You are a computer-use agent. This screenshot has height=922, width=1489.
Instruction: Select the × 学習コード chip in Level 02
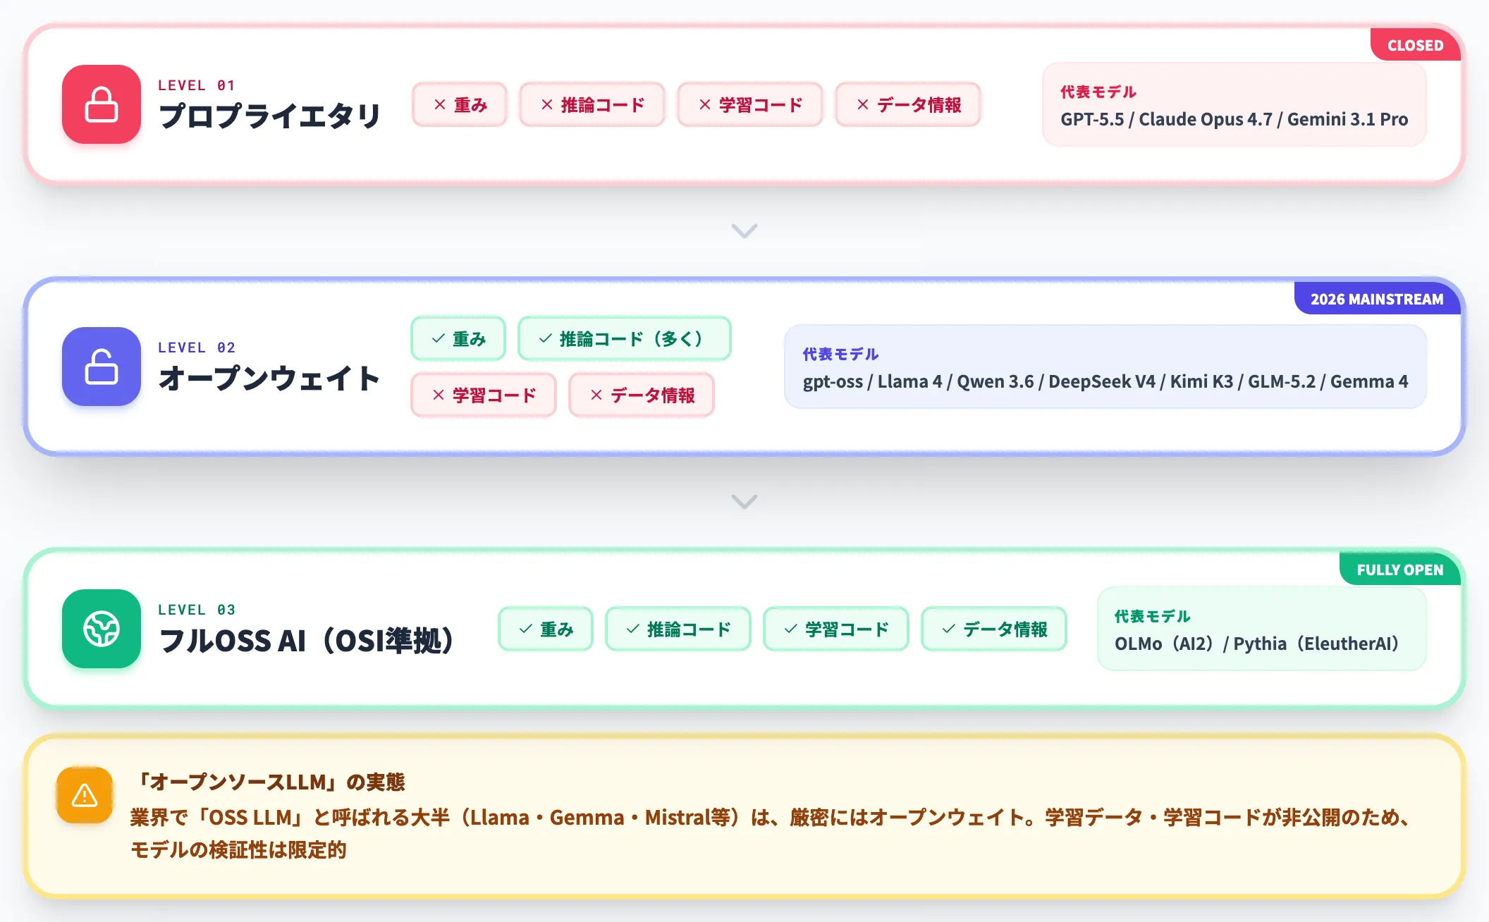click(484, 395)
